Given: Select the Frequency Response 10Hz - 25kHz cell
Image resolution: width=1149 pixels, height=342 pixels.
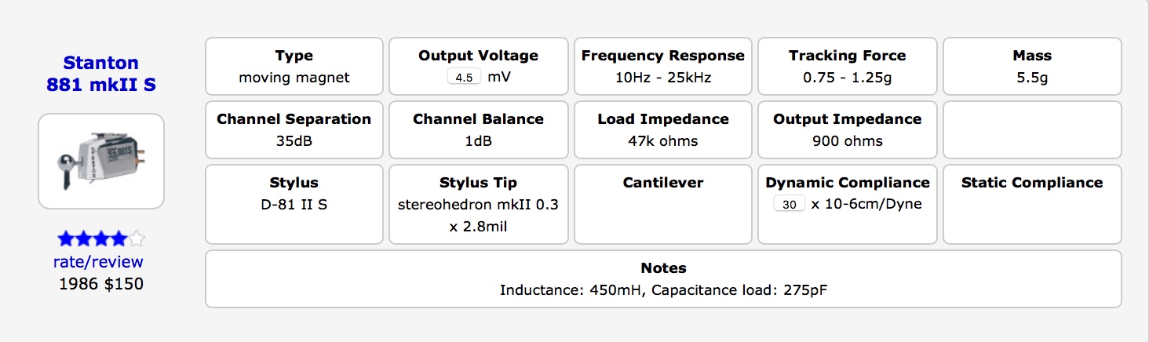Looking at the screenshot, I should (663, 66).
